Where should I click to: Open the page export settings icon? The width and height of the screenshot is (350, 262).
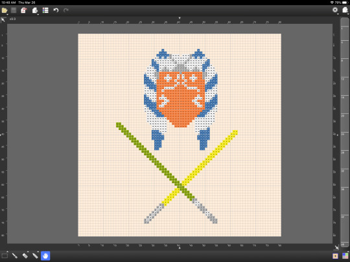[34, 10]
